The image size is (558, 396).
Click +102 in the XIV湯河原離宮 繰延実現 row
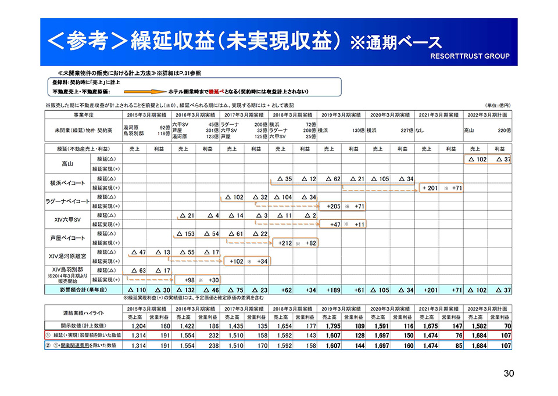237,261
